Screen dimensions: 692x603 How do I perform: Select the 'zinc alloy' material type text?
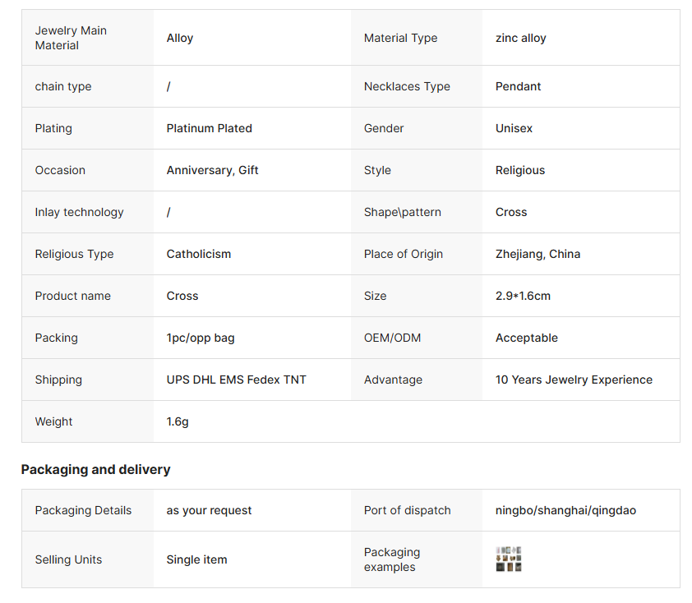pos(520,38)
